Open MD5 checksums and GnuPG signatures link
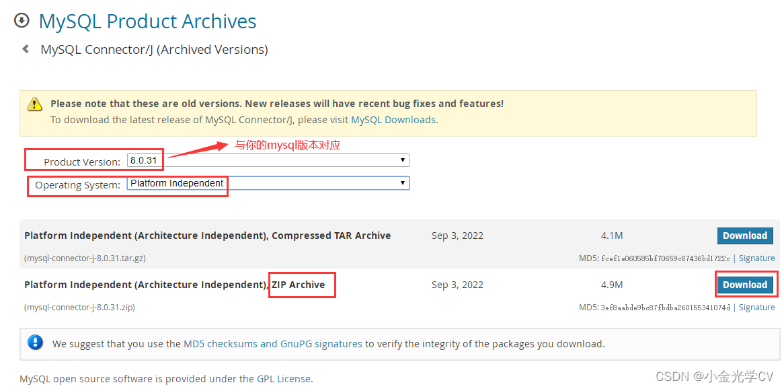The image size is (784, 389). click(273, 344)
